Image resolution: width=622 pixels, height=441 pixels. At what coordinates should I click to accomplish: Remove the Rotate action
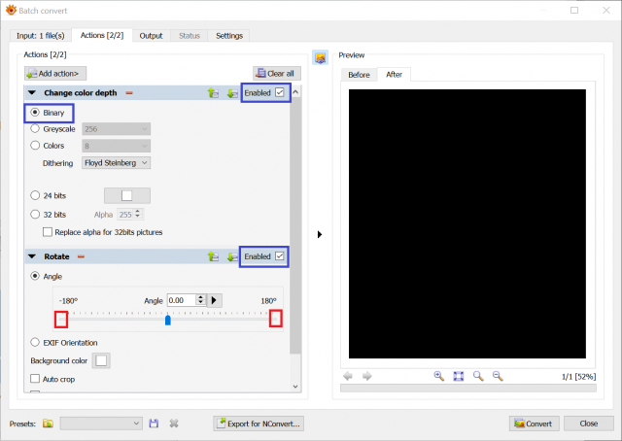[81, 256]
